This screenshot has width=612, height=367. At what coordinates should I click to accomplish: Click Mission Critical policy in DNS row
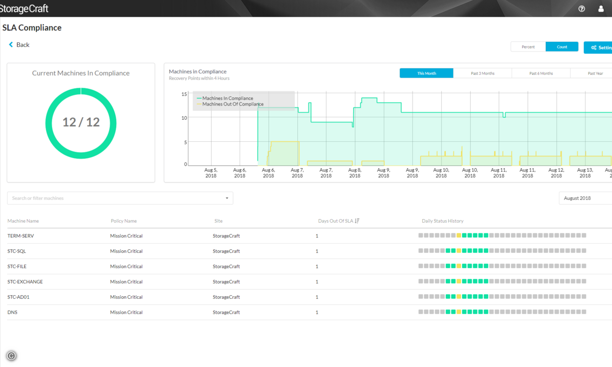tap(126, 312)
